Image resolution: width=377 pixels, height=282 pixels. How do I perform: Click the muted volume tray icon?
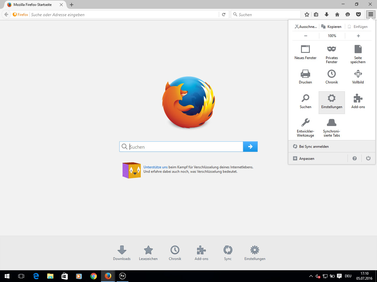[x=318, y=276]
